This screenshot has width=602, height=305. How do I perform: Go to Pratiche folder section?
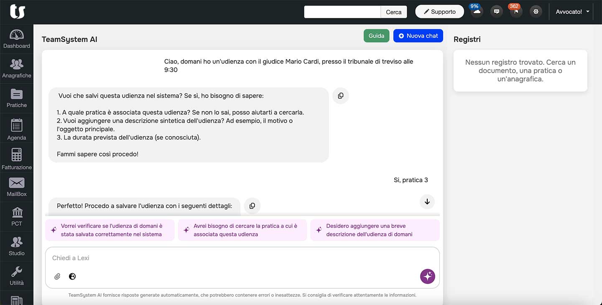(17, 98)
